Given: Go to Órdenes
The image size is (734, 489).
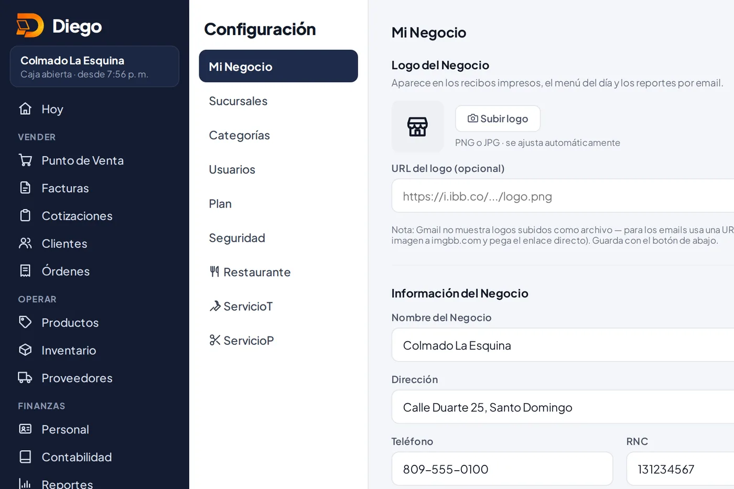Looking at the screenshot, I should 94,271.
